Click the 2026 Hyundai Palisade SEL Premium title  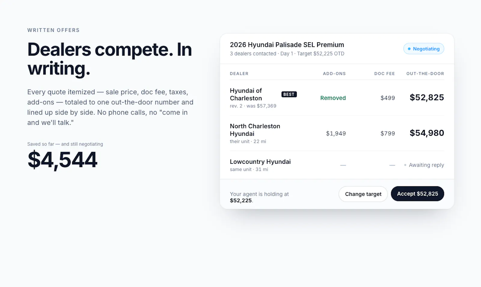pyautogui.click(x=287, y=45)
